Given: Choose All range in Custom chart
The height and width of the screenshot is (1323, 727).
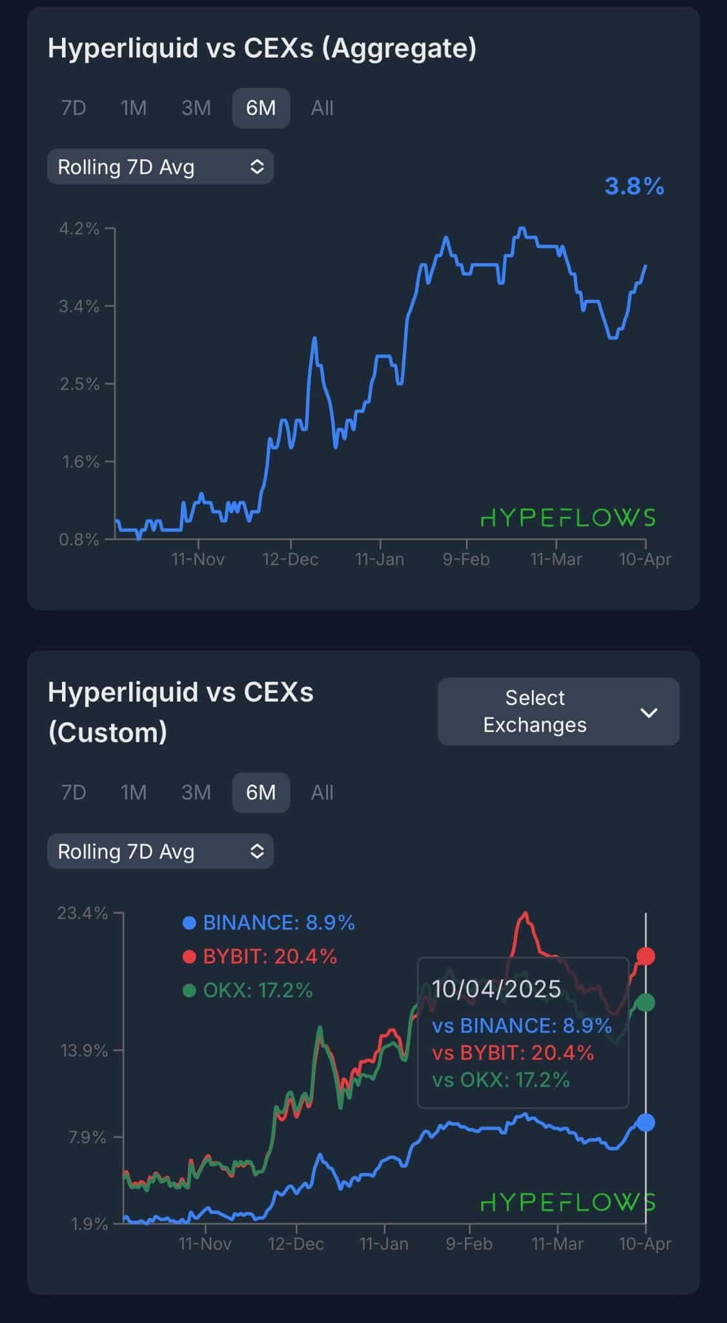Looking at the screenshot, I should click(x=322, y=792).
